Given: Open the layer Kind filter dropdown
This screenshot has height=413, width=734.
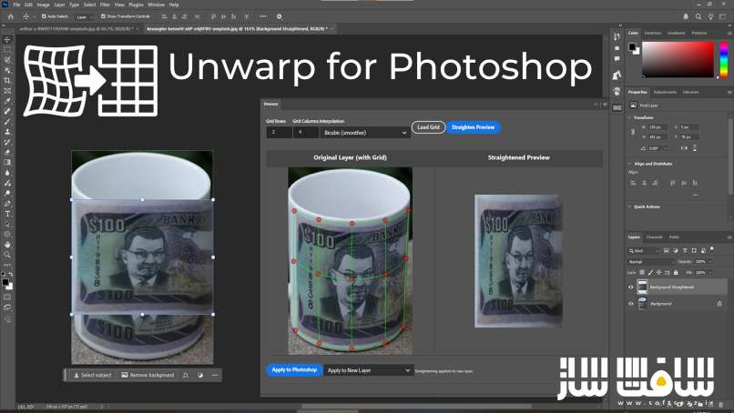Looking at the screenshot, I should [x=644, y=251].
